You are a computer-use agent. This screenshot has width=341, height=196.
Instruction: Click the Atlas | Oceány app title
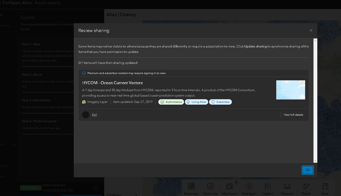[x=121, y=15]
